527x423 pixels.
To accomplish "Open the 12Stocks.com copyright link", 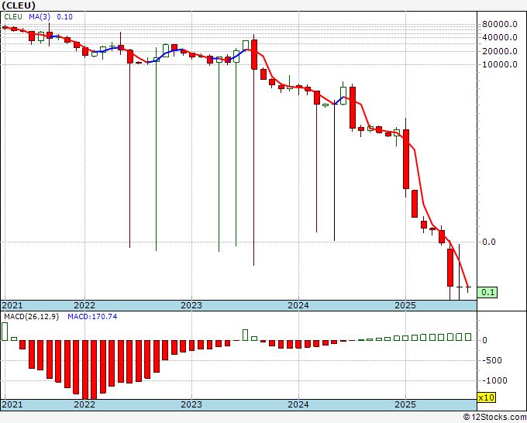I will tap(494, 418).
